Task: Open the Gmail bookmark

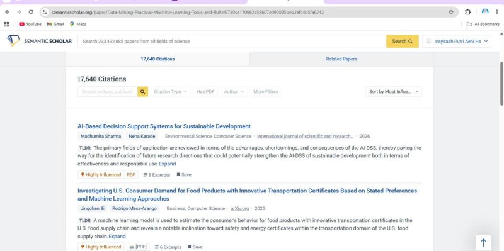Action: [x=55, y=24]
